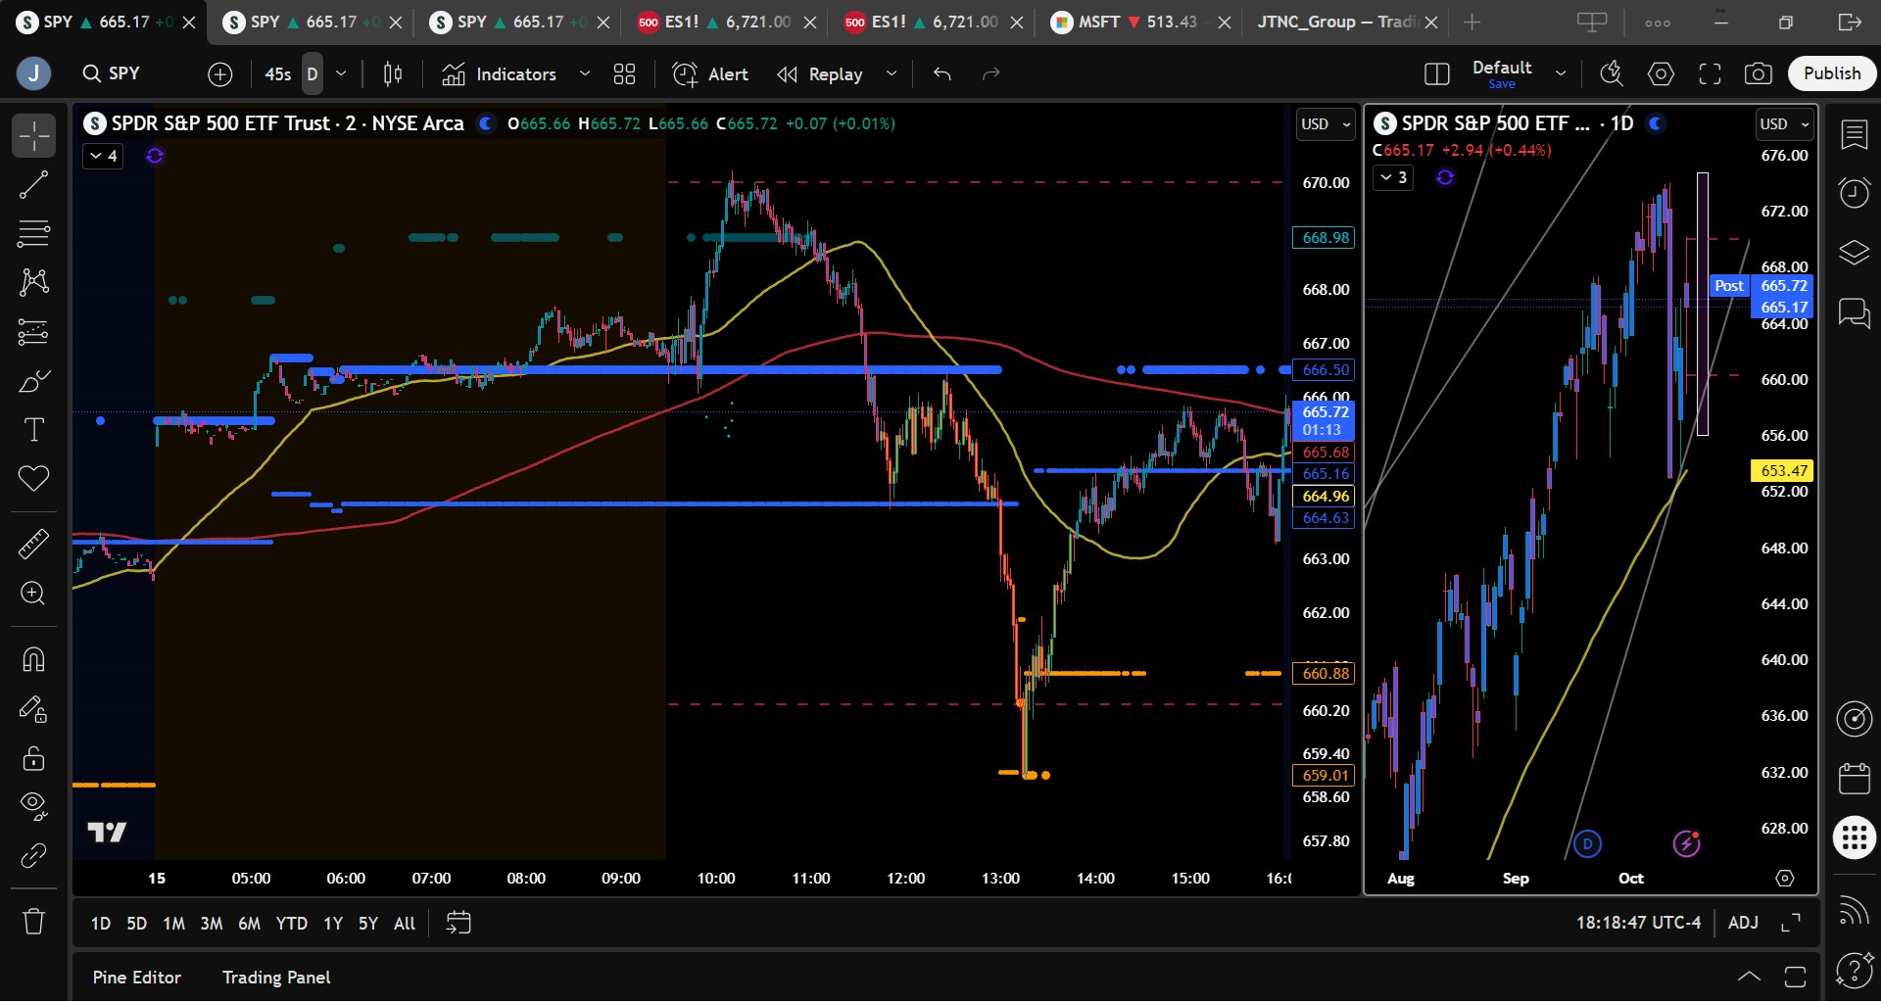Open the calendar panel icon
This screenshot has width=1881, height=1004.
click(x=1854, y=779)
